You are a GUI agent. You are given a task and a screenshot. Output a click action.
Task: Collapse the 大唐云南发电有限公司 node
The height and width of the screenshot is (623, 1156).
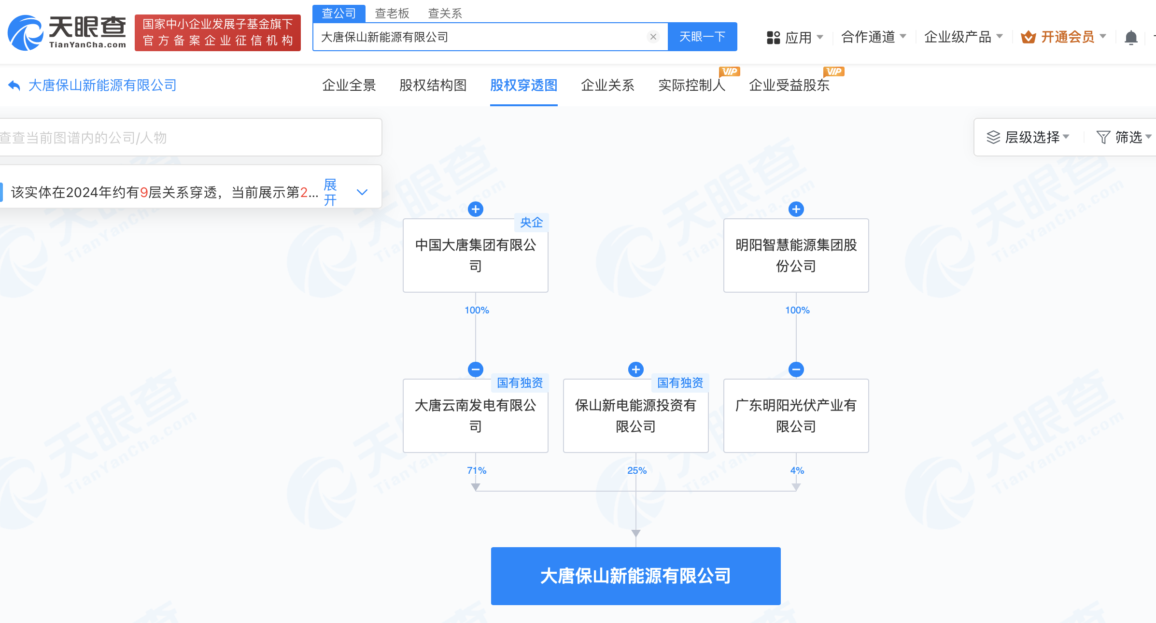point(476,369)
